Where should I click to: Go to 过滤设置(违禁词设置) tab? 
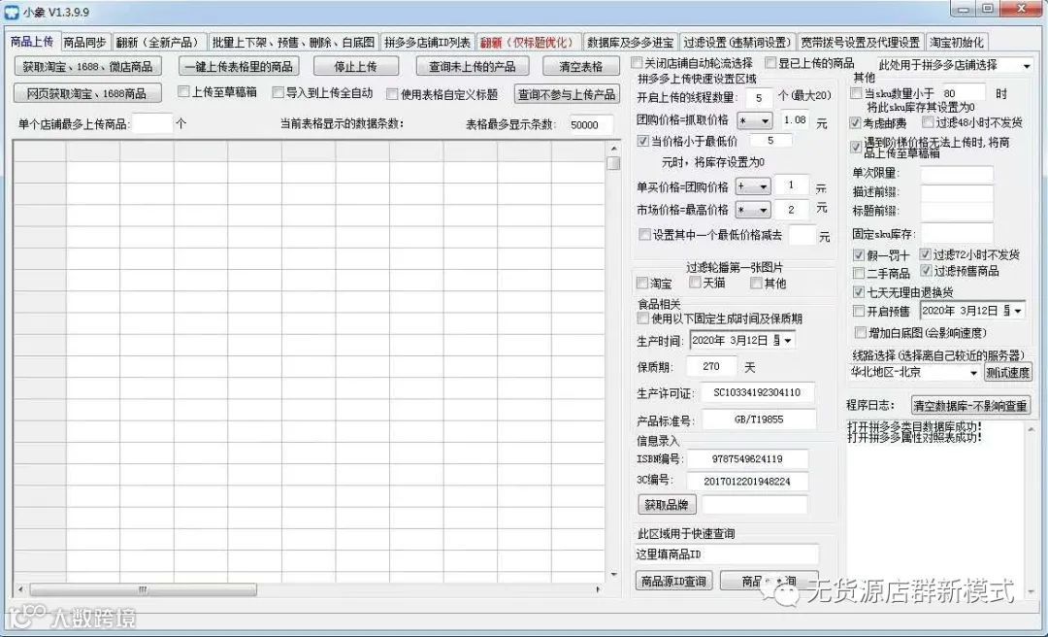(737, 42)
